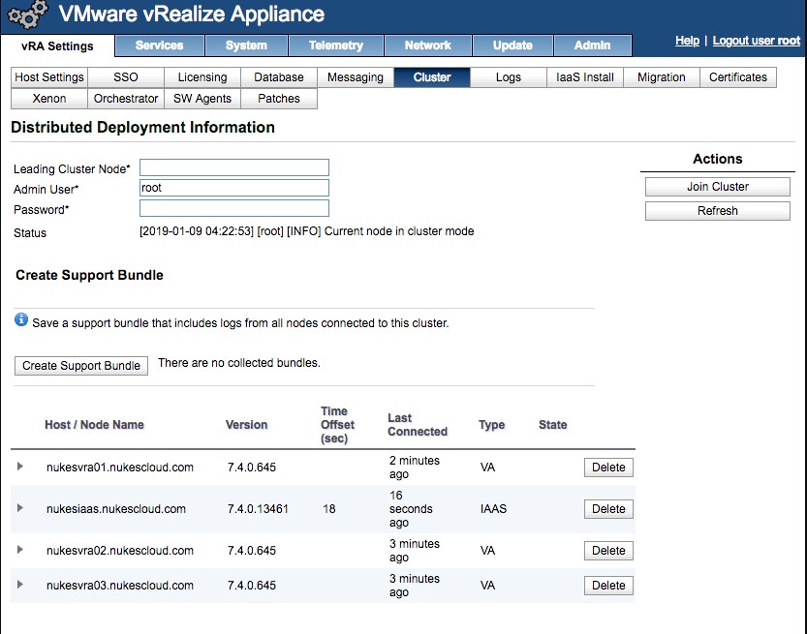The width and height of the screenshot is (807, 634).
Task: Delete the nukesvra03.nukescloud.com node
Action: tap(608, 586)
